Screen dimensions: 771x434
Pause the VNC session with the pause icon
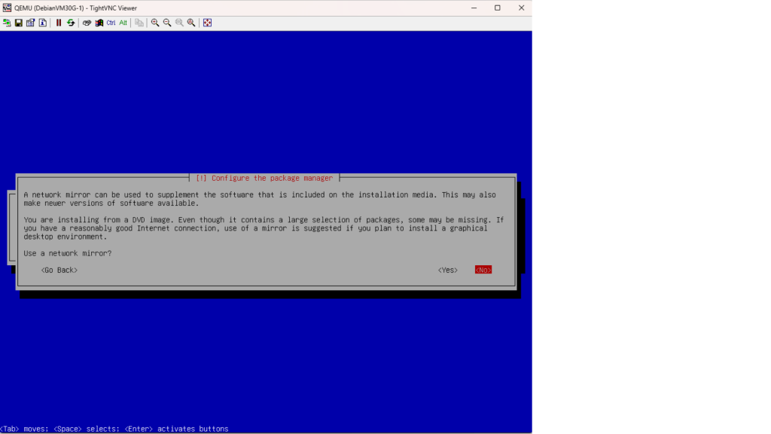coord(59,23)
